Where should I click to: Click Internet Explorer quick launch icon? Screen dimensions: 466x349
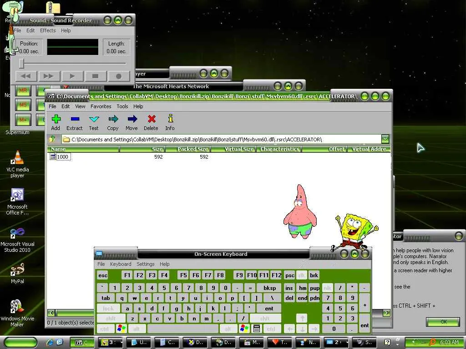(50, 342)
